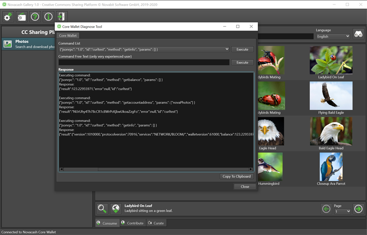Go to previous page with left arrow
Screen dimensions: 367x235
click(x=326, y=209)
